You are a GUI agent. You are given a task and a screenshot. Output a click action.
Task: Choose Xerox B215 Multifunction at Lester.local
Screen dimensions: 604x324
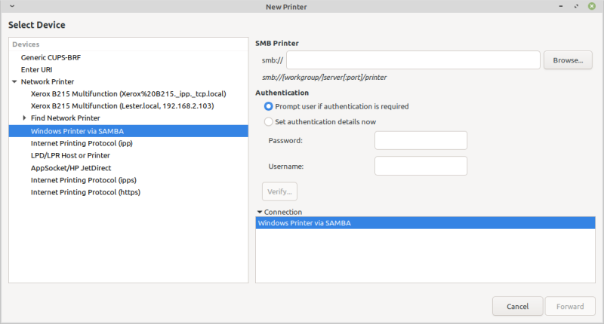(x=122, y=106)
